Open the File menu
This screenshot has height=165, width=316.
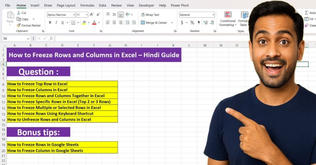coord(8,6)
